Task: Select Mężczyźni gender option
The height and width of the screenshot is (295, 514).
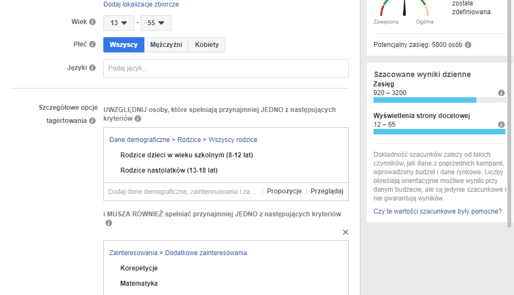Action: pos(166,45)
